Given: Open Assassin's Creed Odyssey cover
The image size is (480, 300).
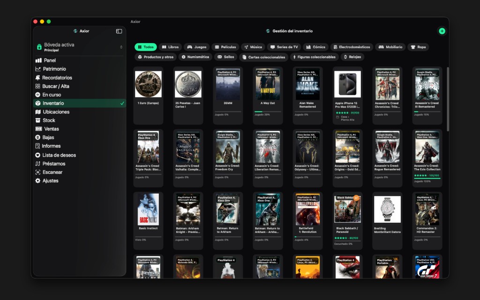Looking at the screenshot, I should [307, 147].
